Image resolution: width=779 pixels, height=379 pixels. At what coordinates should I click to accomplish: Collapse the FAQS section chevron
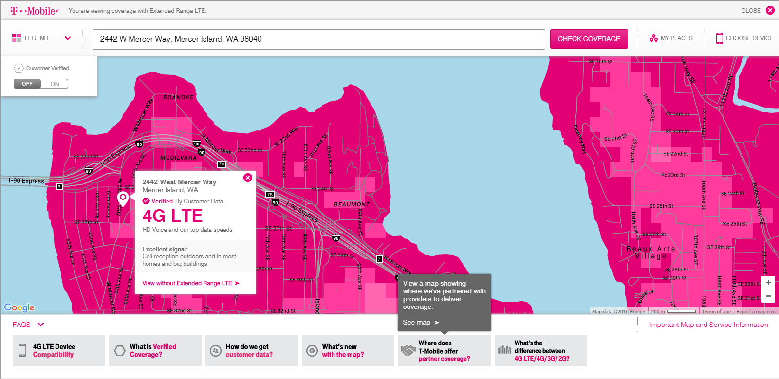41,325
